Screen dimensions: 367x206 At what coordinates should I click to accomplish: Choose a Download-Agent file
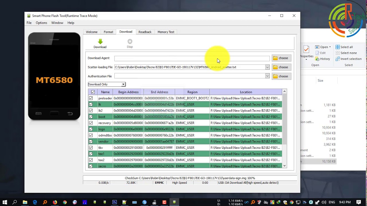(x=281, y=58)
